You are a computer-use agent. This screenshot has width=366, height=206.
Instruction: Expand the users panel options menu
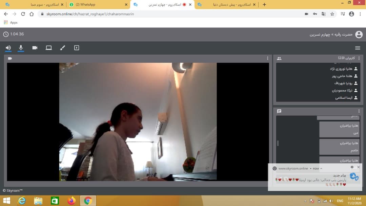click(359, 58)
